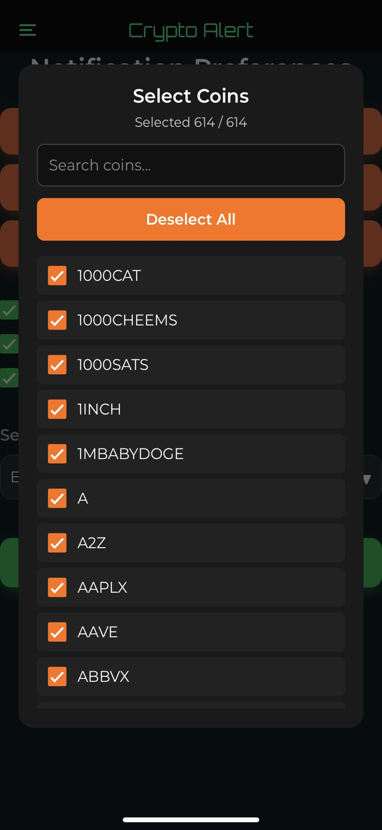Deselect the AAVE coin

[57, 632]
